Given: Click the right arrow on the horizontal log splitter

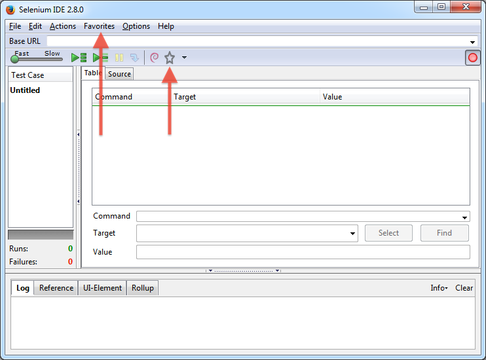Looking at the screenshot, I should pyautogui.click(x=277, y=270).
